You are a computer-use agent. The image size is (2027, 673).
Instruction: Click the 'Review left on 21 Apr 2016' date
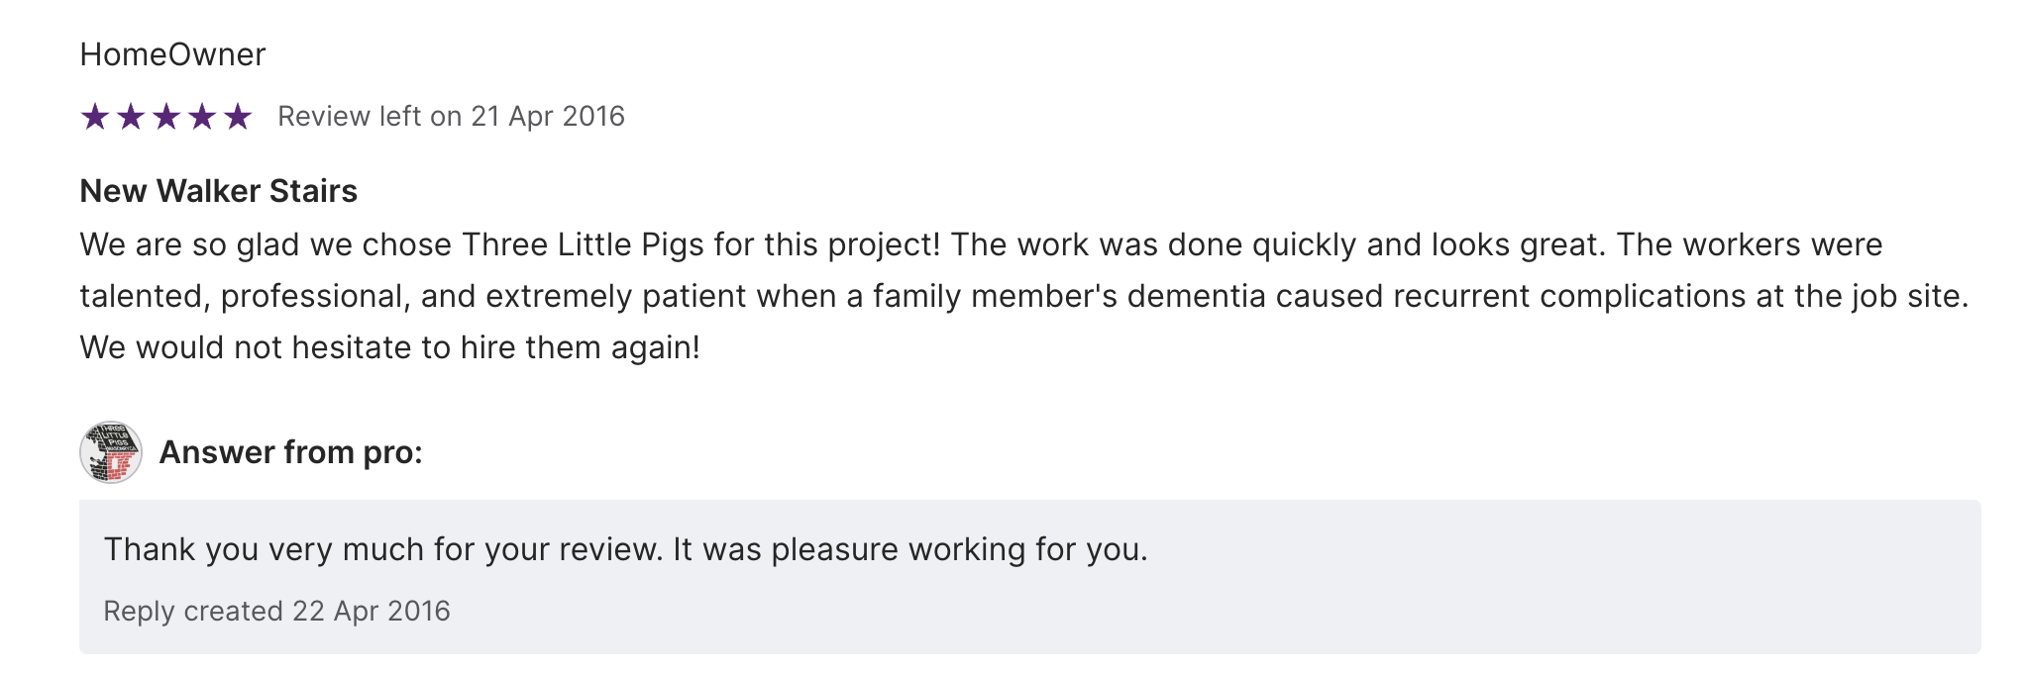(451, 117)
